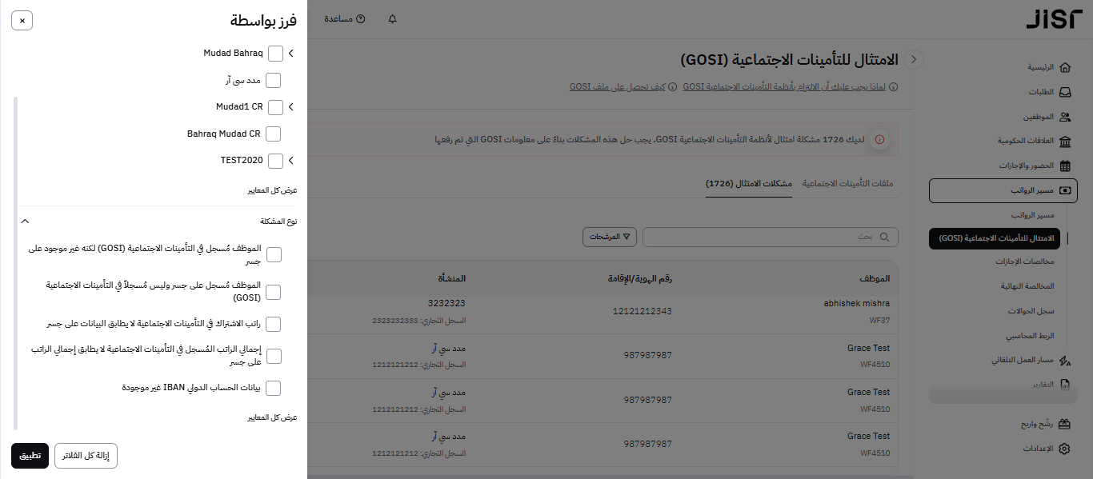The image size is (1093, 479).
Task: Click the attendance and leaves calendar icon
Action: coord(1064,166)
